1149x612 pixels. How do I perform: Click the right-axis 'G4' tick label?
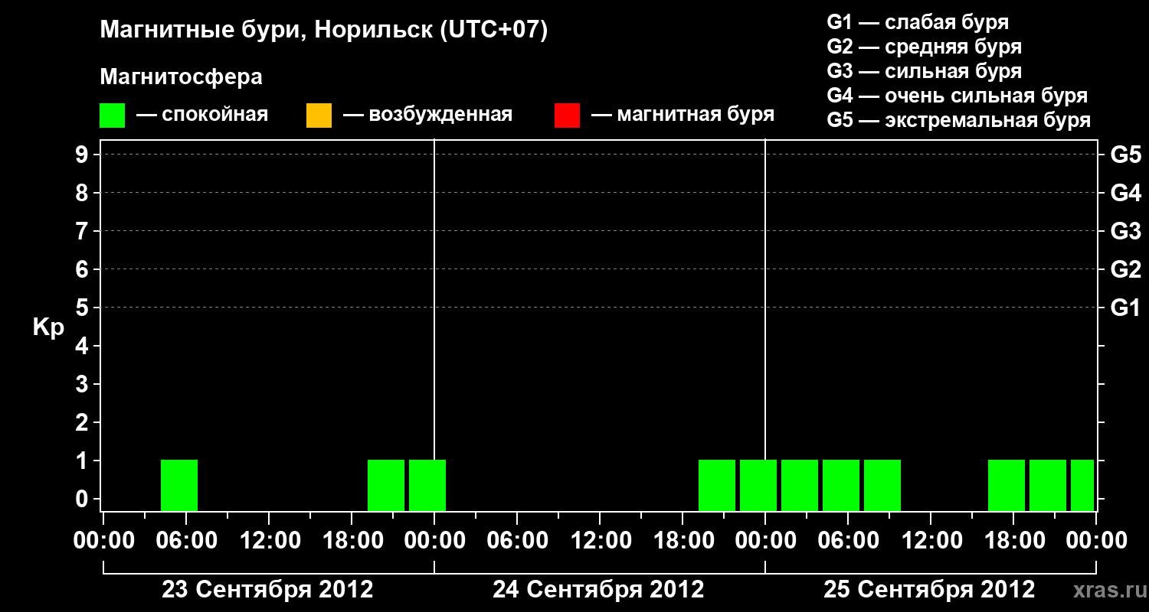pyautogui.click(x=1126, y=194)
